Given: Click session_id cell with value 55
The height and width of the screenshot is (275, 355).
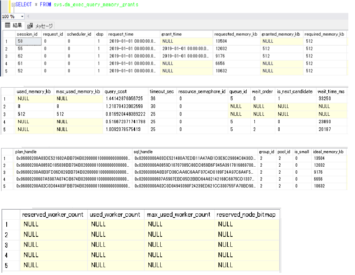Looking at the screenshot, I should click(x=29, y=49).
